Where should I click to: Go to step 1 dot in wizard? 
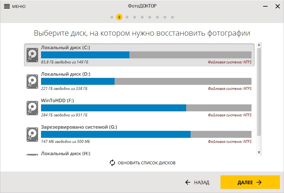(x=112, y=17)
